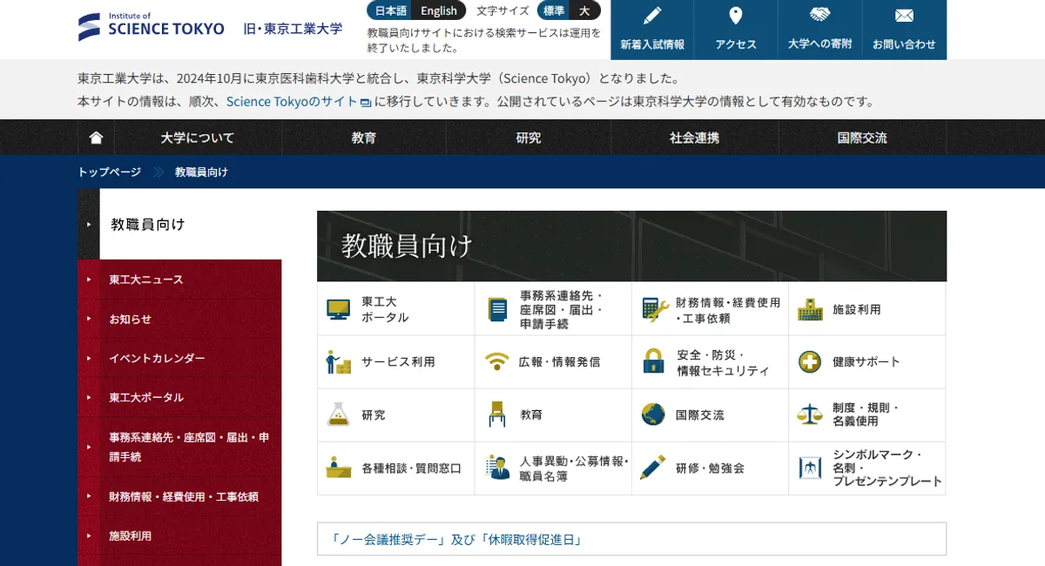The height and width of the screenshot is (566, 1045).
Task: Open the 社会連携 navigation menu
Action: 694,138
